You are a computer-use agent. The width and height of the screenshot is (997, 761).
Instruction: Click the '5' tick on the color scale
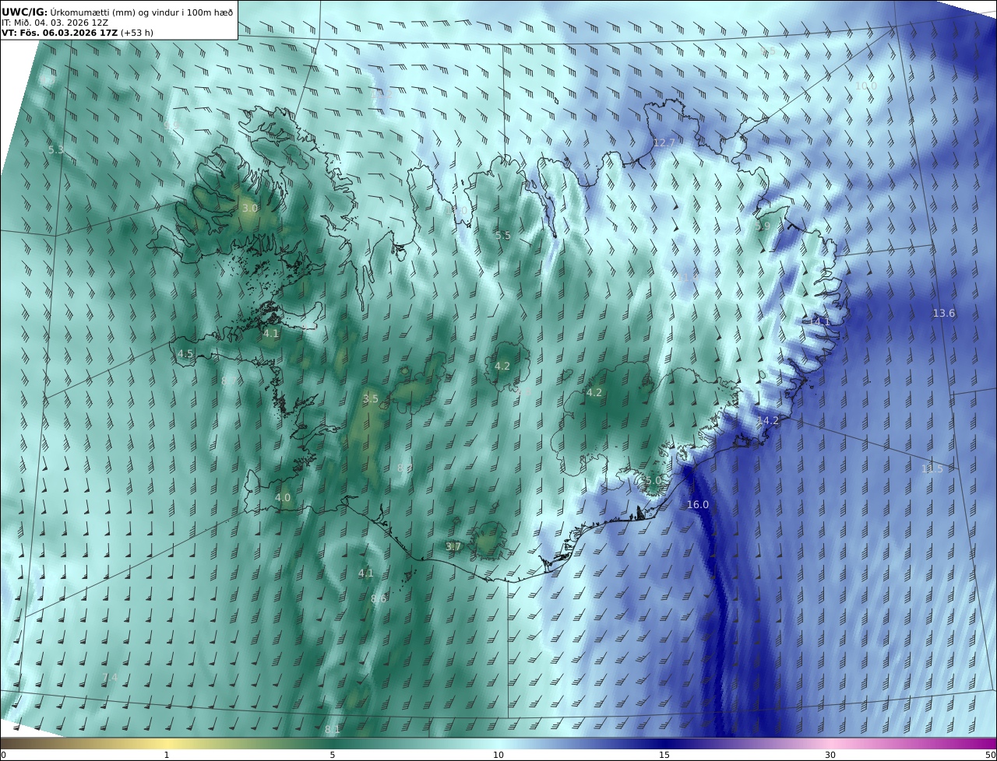[333, 756]
